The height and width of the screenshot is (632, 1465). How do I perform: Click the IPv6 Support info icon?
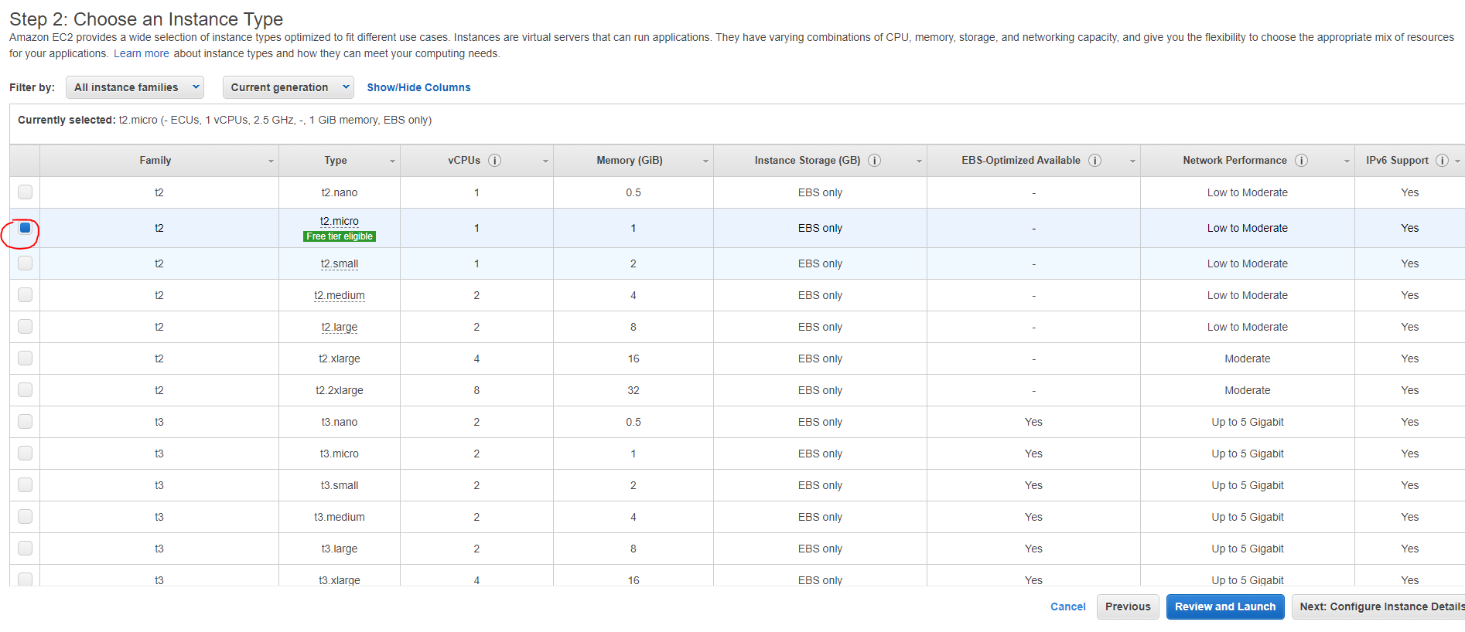(x=1443, y=160)
